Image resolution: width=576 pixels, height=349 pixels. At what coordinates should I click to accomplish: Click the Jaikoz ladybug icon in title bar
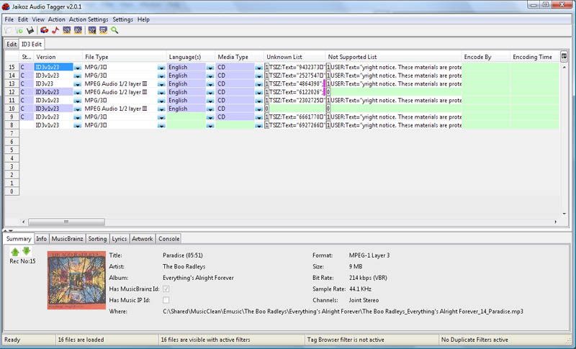pyautogui.click(x=6, y=6)
